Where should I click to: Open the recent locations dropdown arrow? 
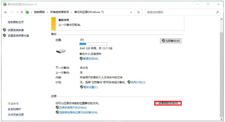pyautogui.click(x=17, y=12)
